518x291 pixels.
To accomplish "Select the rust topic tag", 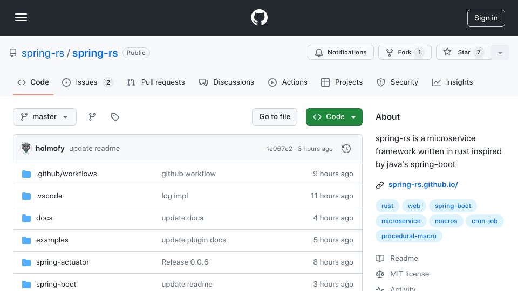I will tap(387, 206).
